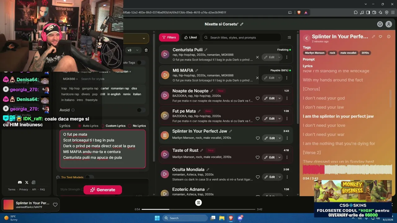397x223 pixels.
Task: Cancel generation of M6 MAFIA
Action: click(x=257, y=78)
